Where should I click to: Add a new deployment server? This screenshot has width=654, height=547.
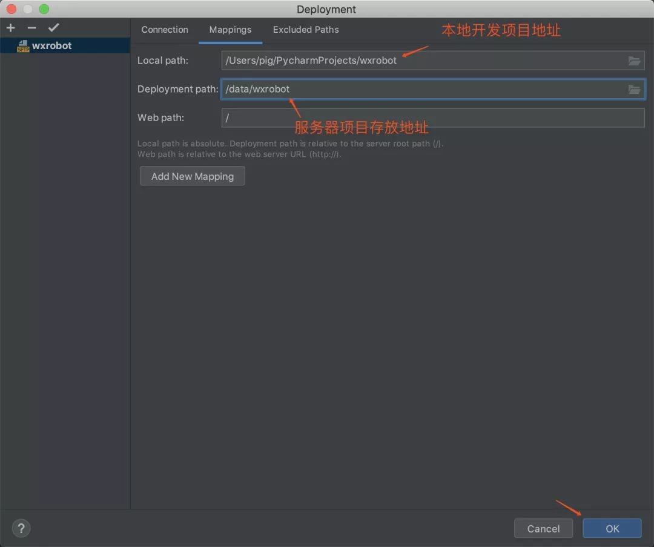coord(11,28)
